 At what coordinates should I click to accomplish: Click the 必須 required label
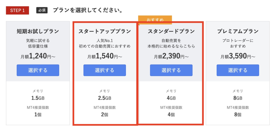[42, 10]
